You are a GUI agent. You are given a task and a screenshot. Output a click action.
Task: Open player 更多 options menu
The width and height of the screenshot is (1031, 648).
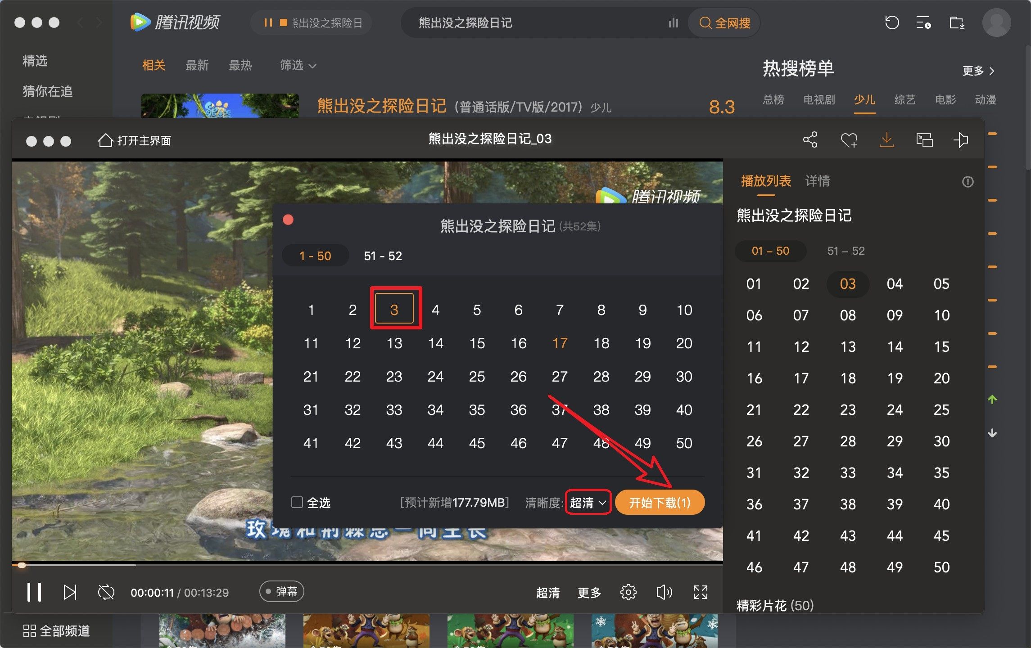(x=589, y=593)
